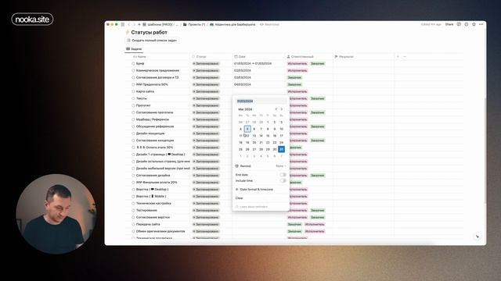Open status dropdown for 'Тексты' row
This screenshot has width=501, height=281.
tap(206, 99)
